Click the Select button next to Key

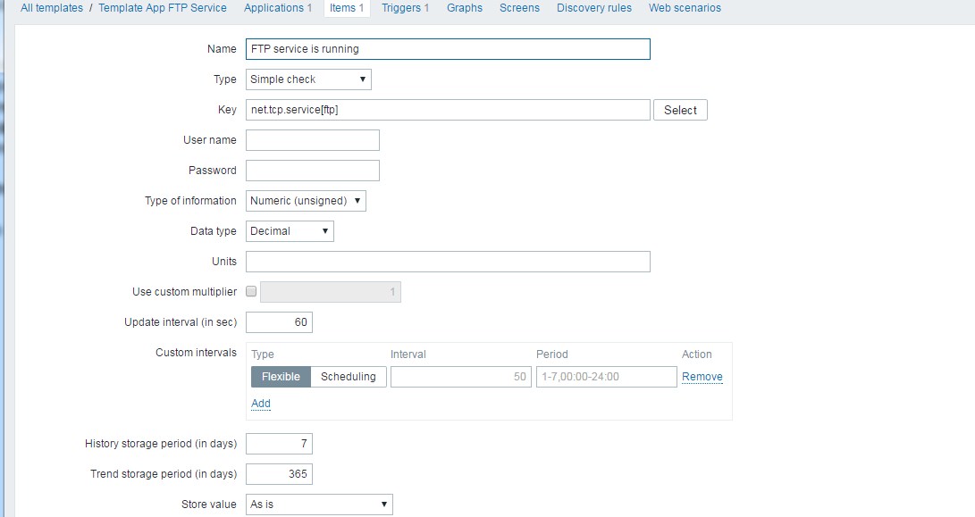click(x=680, y=110)
